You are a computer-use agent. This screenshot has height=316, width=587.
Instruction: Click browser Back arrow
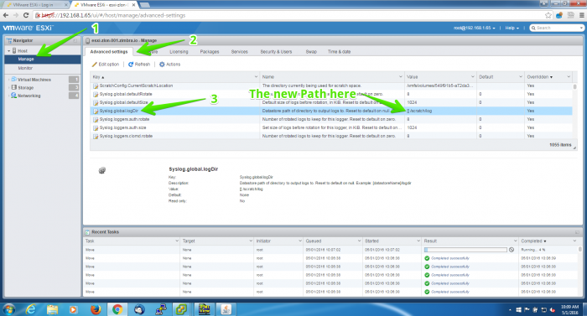tap(6, 15)
